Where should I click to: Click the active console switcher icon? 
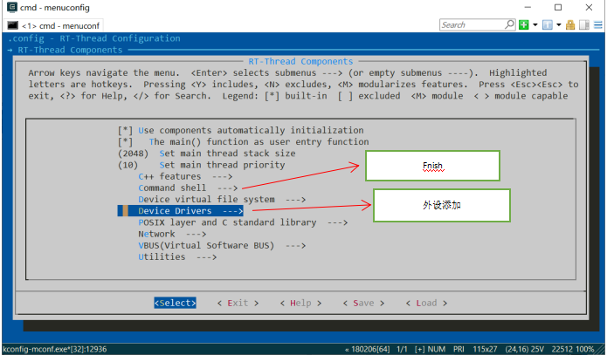pyautogui.click(x=547, y=24)
